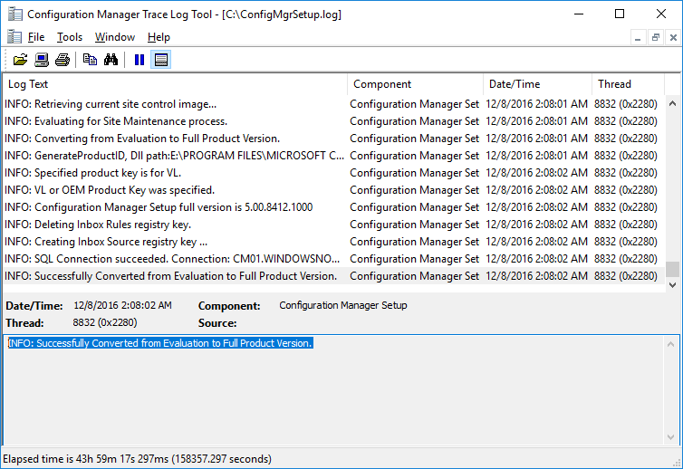
Task: Restore the inner log document window
Action: coord(656,37)
